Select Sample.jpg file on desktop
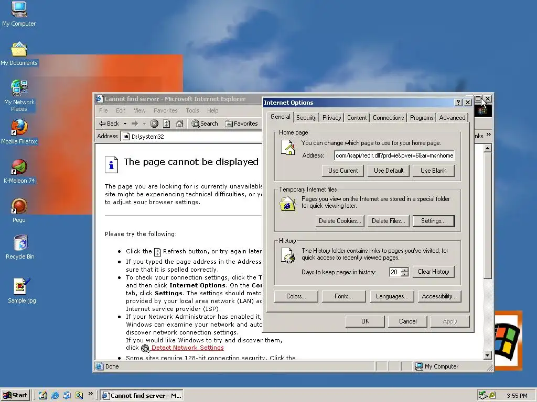537x402 pixels. pyautogui.click(x=22, y=291)
